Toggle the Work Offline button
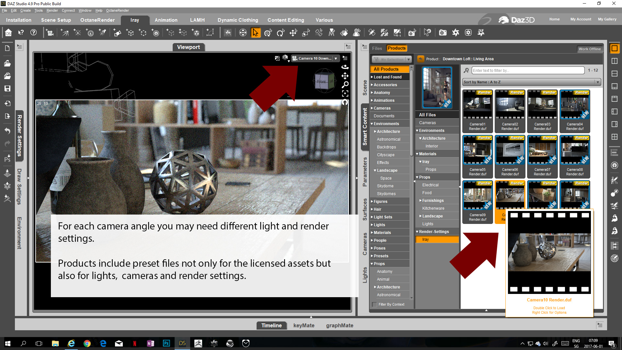 coord(590,49)
